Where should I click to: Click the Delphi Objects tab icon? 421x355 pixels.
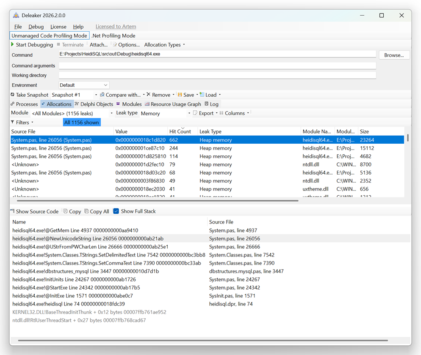(77, 104)
